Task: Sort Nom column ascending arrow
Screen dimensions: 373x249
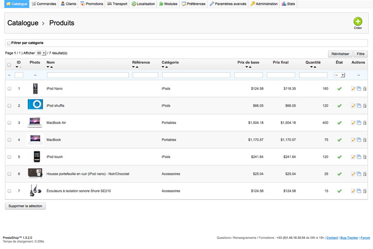Action: pos(52,67)
